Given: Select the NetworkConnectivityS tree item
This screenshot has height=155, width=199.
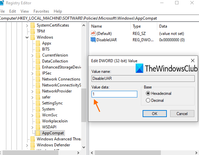Looking at the screenshot, I should 62,85.
